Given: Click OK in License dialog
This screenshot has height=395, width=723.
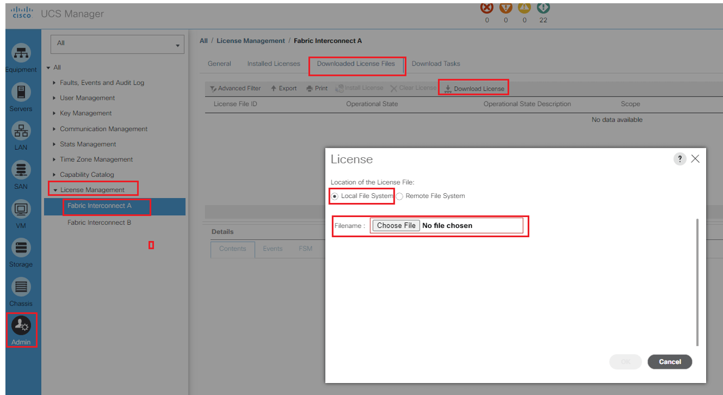Looking at the screenshot, I should 625,362.
